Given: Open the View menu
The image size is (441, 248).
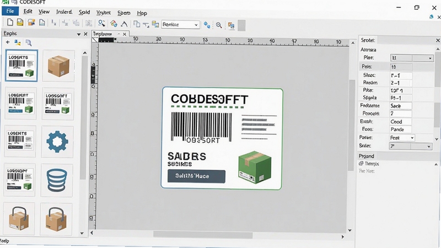Looking at the screenshot, I should 44,12.
